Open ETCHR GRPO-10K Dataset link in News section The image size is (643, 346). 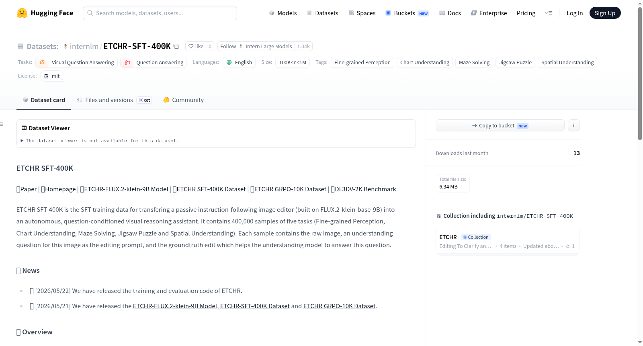pyautogui.click(x=339, y=306)
